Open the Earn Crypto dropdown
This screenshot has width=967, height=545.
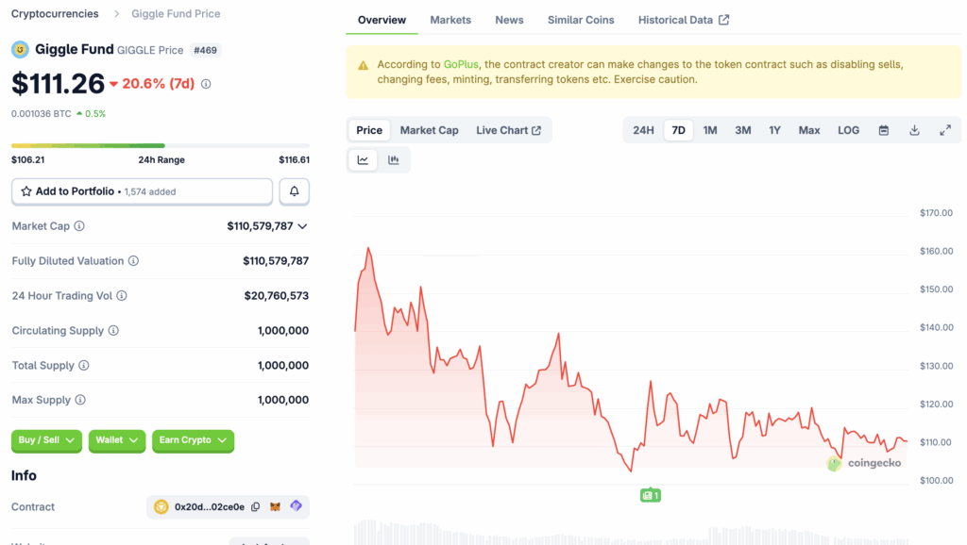(x=193, y=440)
